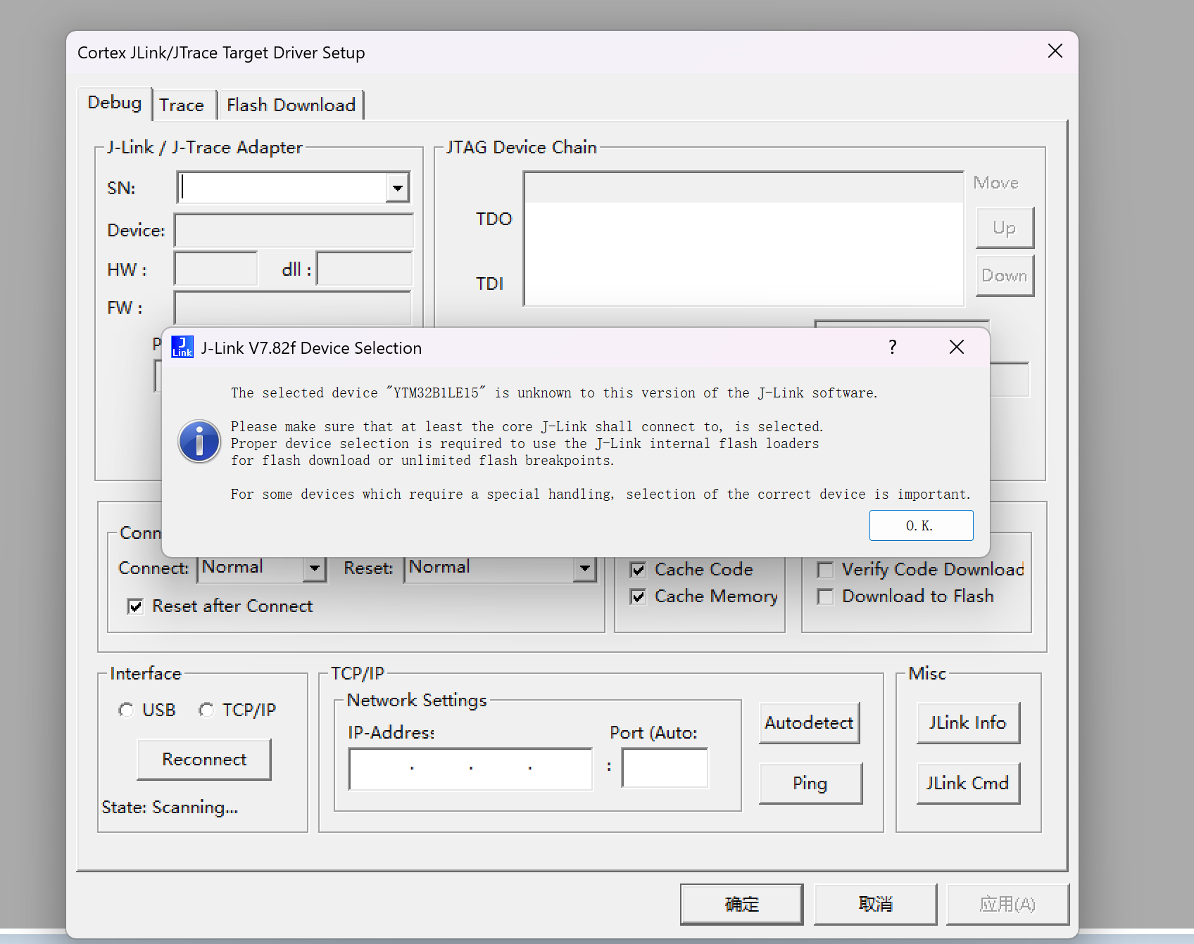Open JLink Info

click(968, 723)
